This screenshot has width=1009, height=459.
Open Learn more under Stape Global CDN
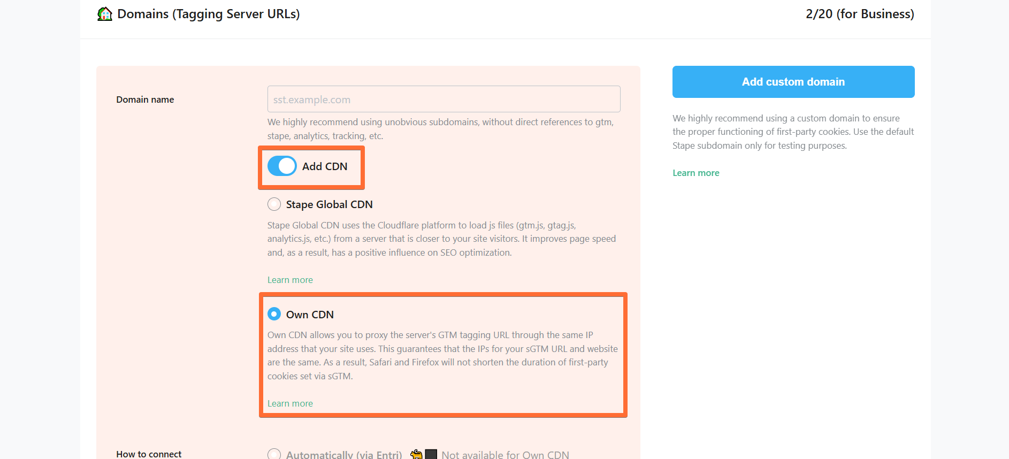click(290, 280)
